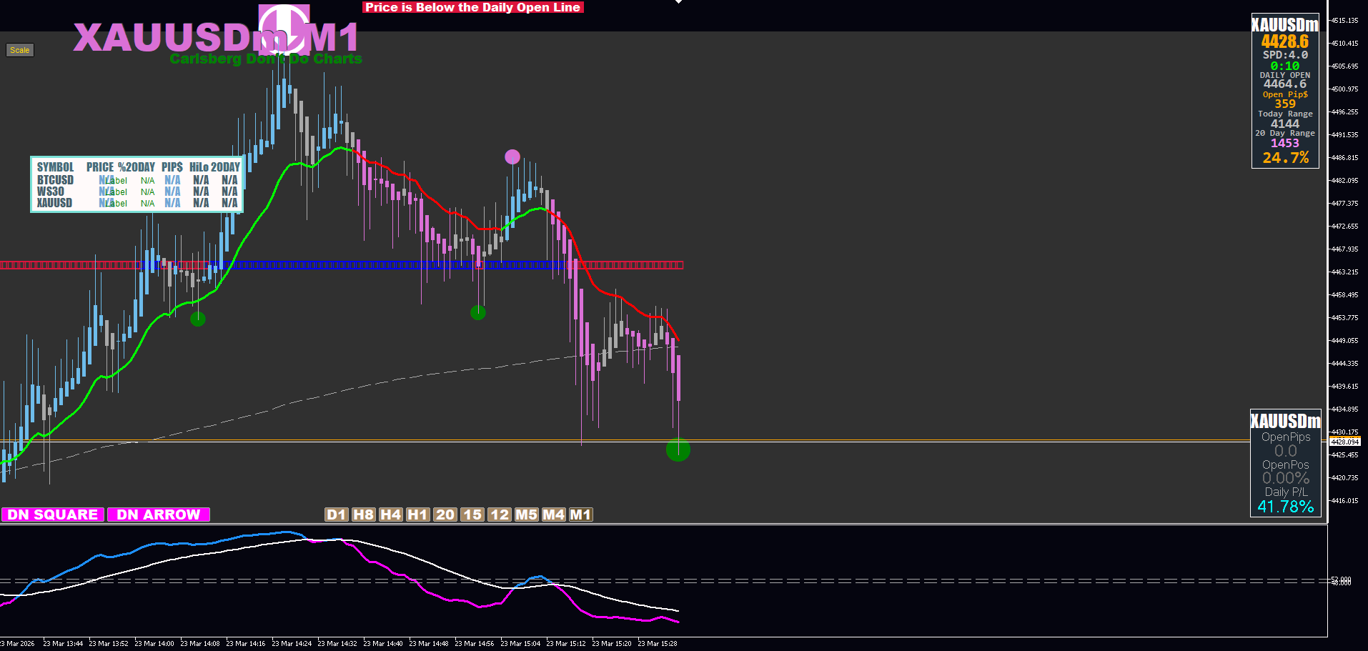Choose the 15 minute timeframe button

[x=472, y=515]
